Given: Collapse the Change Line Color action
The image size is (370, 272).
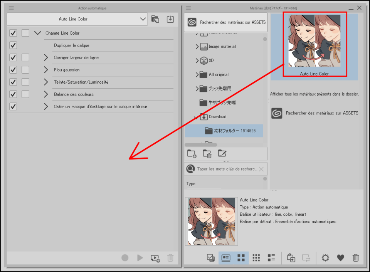Looking at the screenshot, I should (37, 33).
